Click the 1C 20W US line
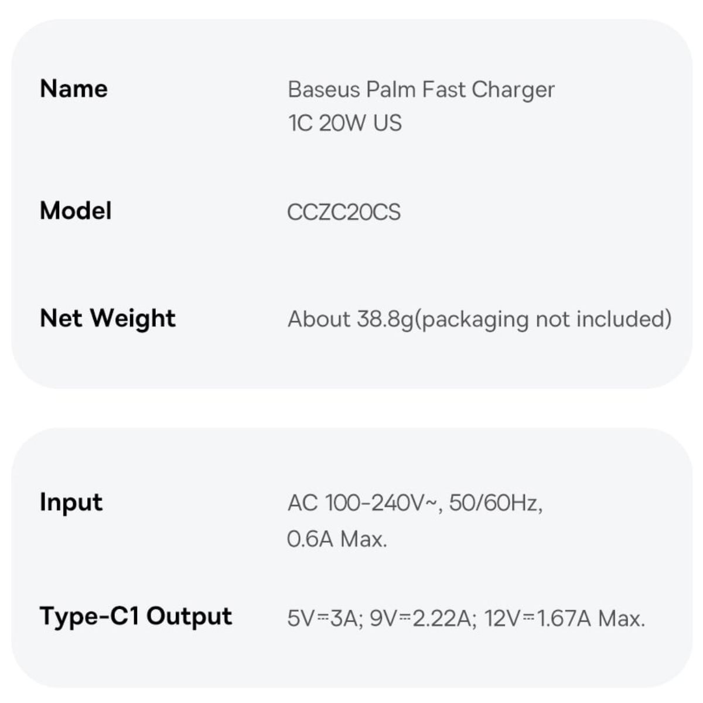The height and width of the screenshot is (703, 703). [344, 123]
